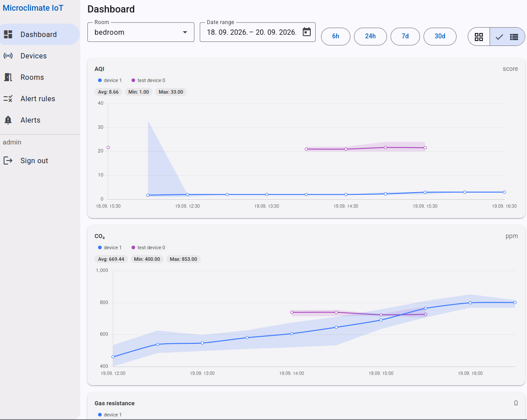Click the AQI Max: 33.00 chip

coord(171,92)
